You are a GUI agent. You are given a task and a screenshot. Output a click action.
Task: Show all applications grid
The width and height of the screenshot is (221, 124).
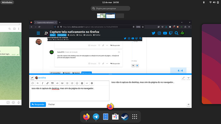pos(135,117)
